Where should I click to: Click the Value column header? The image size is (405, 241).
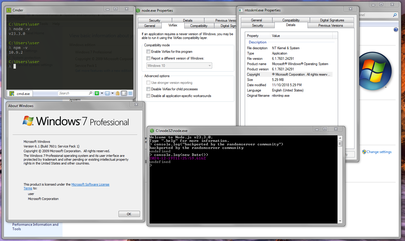coord(301,36)
